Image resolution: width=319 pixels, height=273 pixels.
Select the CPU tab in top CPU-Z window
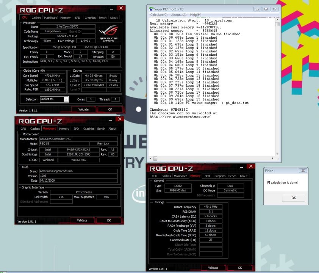point(25,17)
